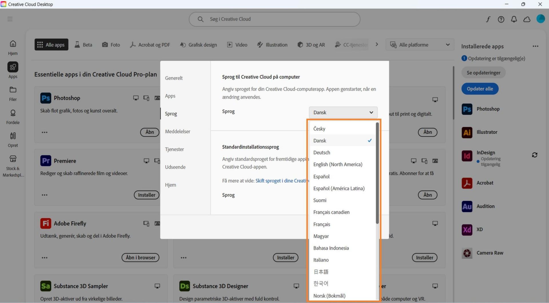549x303 pixels.
Task: Open Premiere card more options (three dots)
Action: coord(45,195)
